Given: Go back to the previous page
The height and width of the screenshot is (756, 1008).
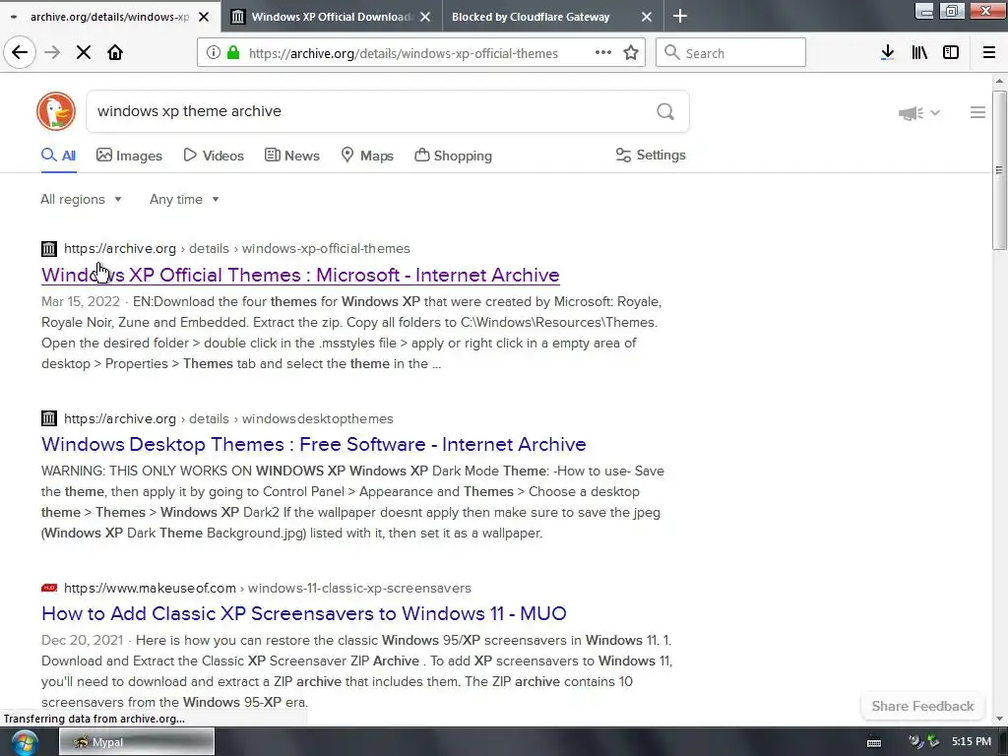Looking at the screenshot, I should [20, 53].
